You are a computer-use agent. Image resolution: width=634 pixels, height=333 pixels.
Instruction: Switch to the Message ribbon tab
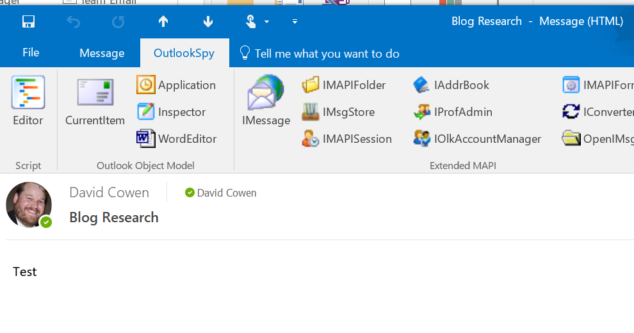coord(102,54)
